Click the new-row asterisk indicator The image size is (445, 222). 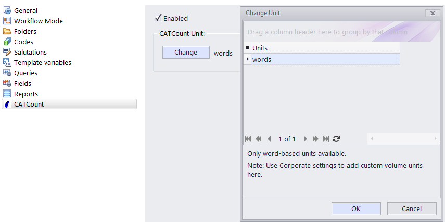[247, 48]
